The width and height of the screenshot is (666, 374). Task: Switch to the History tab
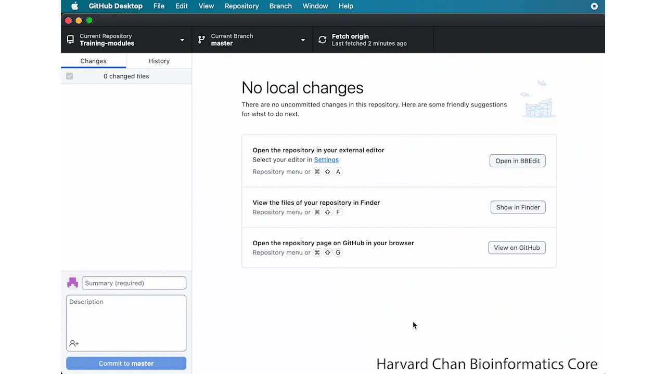point(159,61)
